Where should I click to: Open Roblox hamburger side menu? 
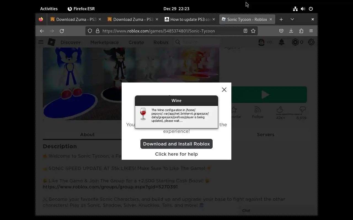coord(41,42)
